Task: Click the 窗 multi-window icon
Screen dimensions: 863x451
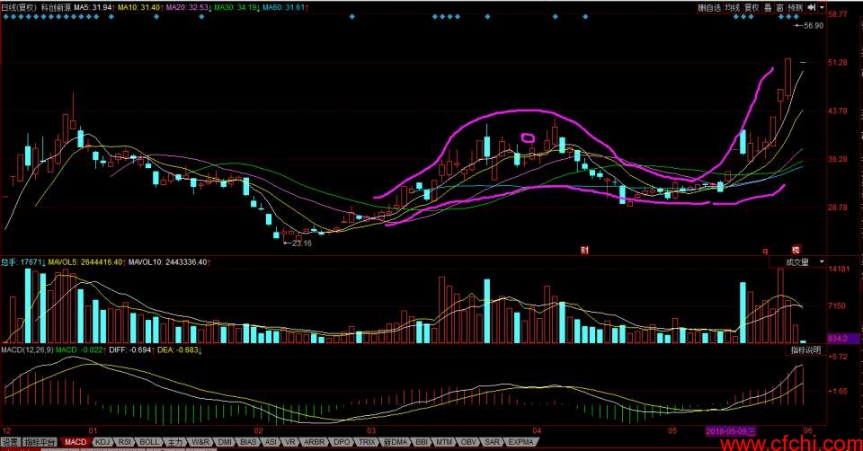Action: (780, 8)
